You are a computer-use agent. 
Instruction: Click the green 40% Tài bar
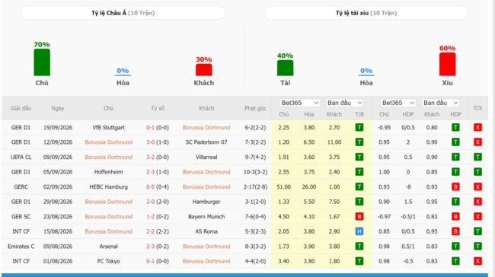(285, 68)
